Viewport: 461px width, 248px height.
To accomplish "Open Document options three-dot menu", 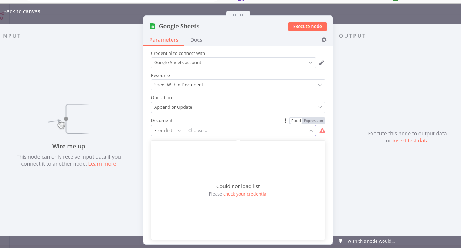I will (x=285, y=121).
